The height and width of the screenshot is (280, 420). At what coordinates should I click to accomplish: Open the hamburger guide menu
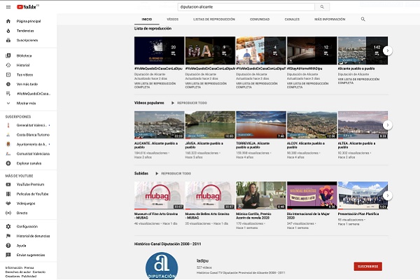(8, 7)
